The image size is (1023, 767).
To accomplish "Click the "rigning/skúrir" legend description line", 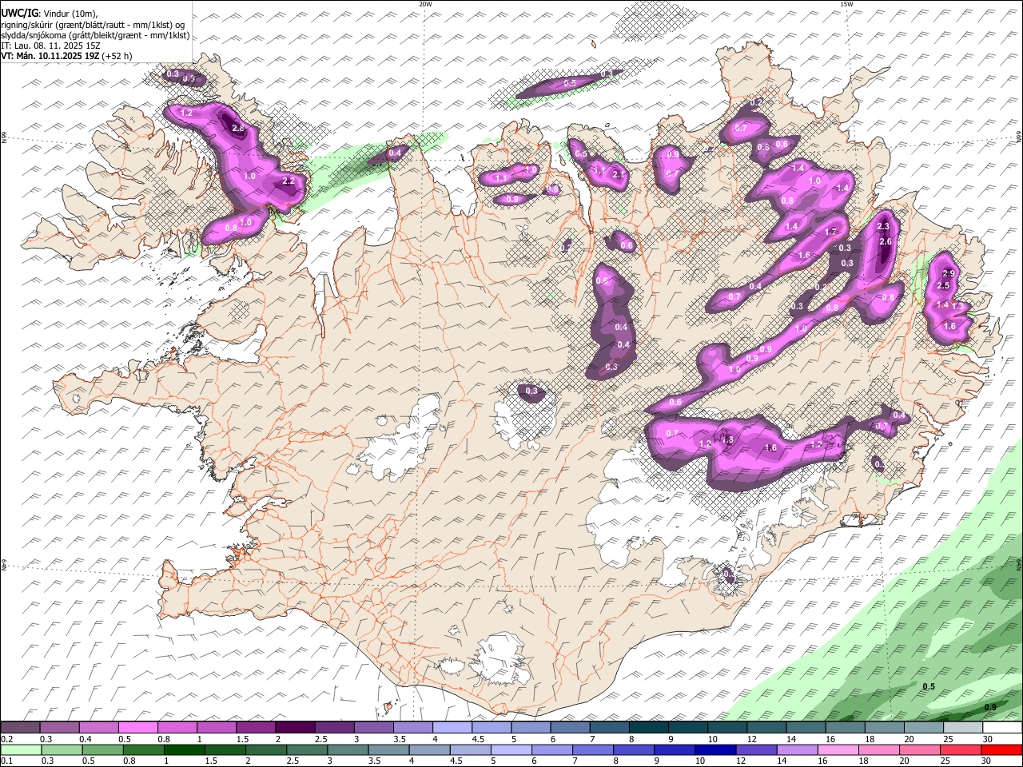I will (x=92, y=25).
